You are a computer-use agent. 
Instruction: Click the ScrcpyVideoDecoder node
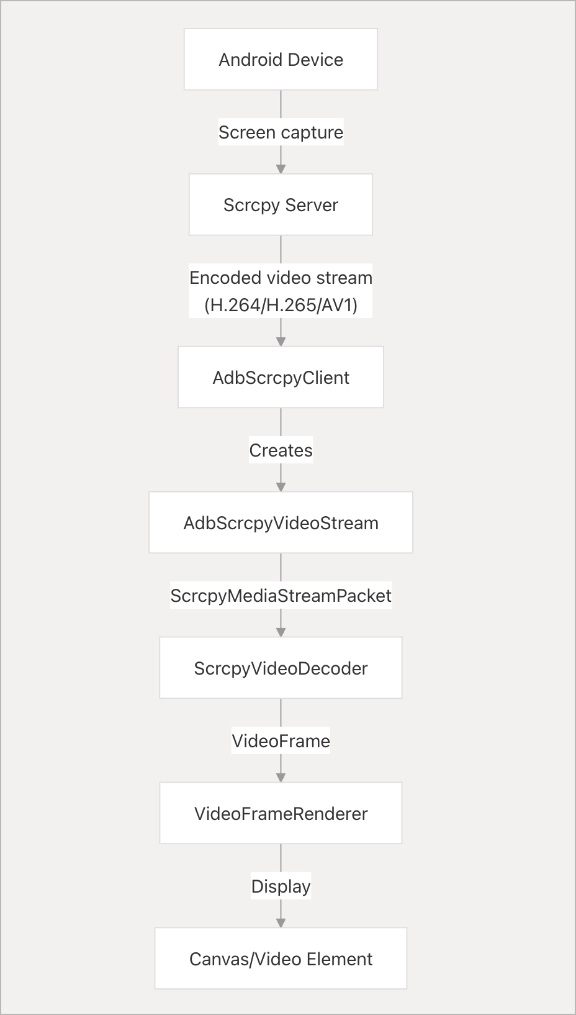[281, 668]
